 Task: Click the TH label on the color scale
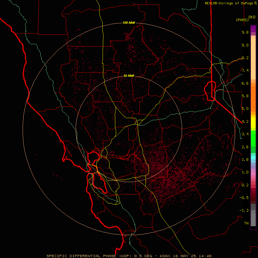(x=246, y=223)
